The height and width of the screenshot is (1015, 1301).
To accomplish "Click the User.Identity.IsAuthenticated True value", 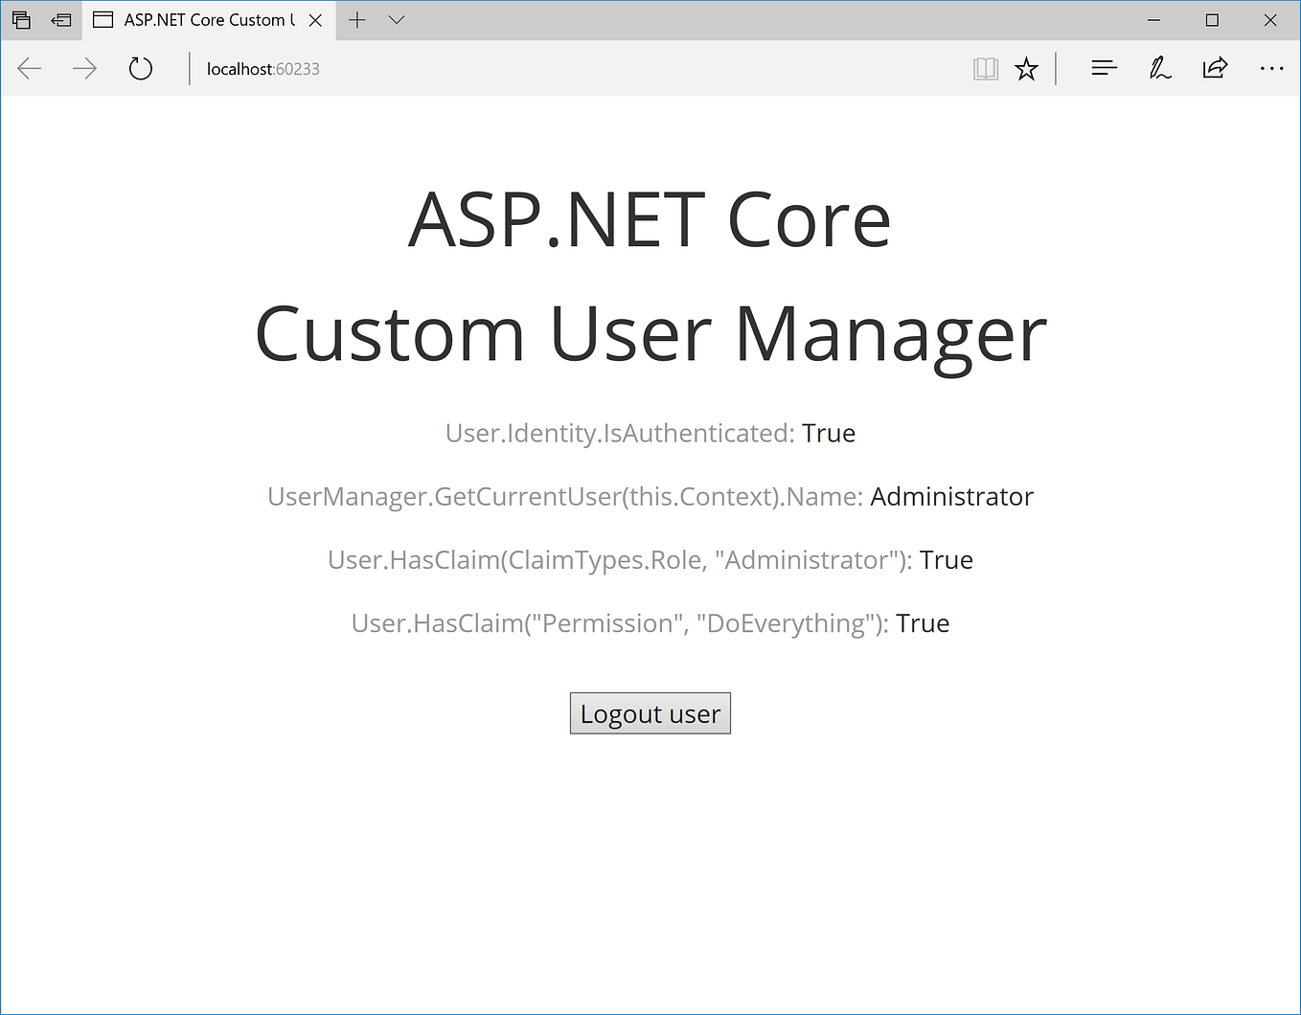I will point(828,433).
